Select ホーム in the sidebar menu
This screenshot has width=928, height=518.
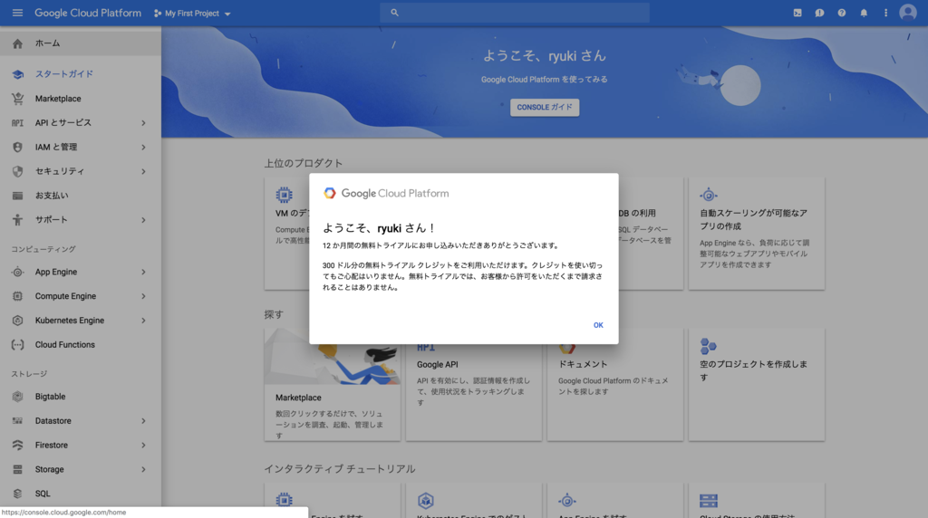tap(81, 43)
